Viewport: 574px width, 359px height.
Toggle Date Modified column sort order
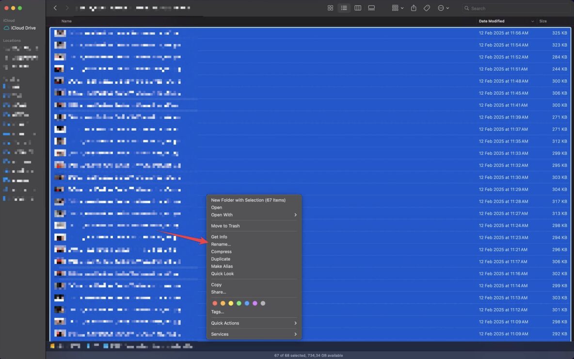pos(506,21)
